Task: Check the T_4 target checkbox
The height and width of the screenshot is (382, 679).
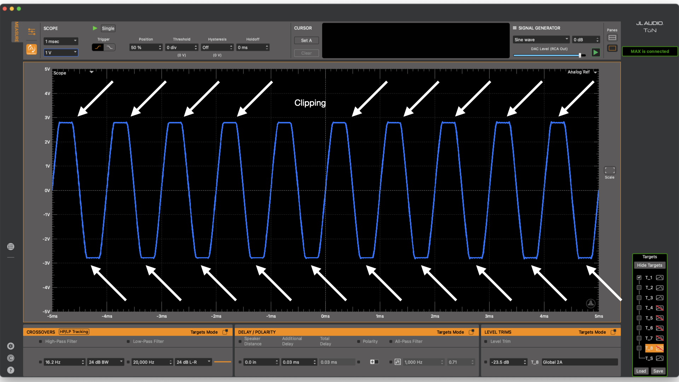Action: (639, 308)
